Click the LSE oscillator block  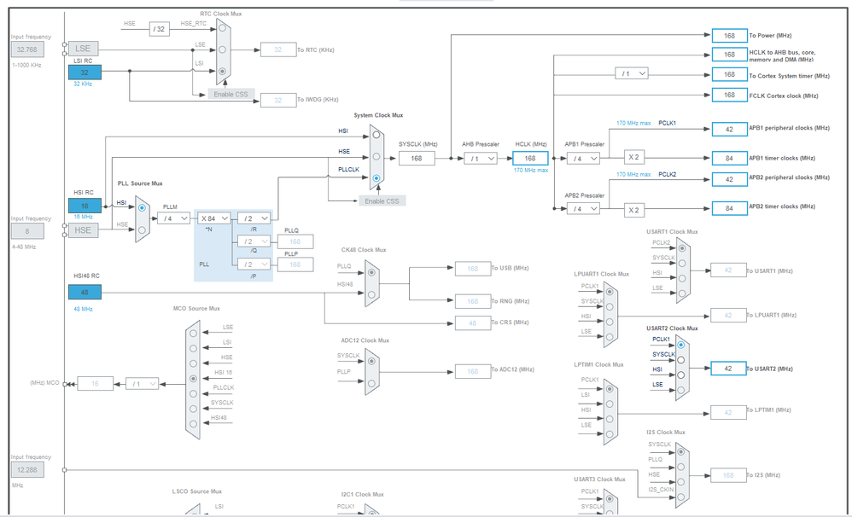pos(83,49)
